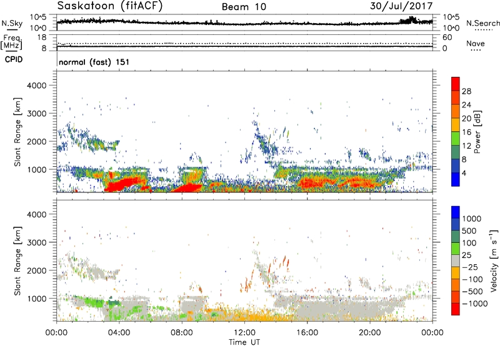500x346 pixels.
Task: Click the -500 tick on Velocity colorbar
Action: tap(472, 291)
